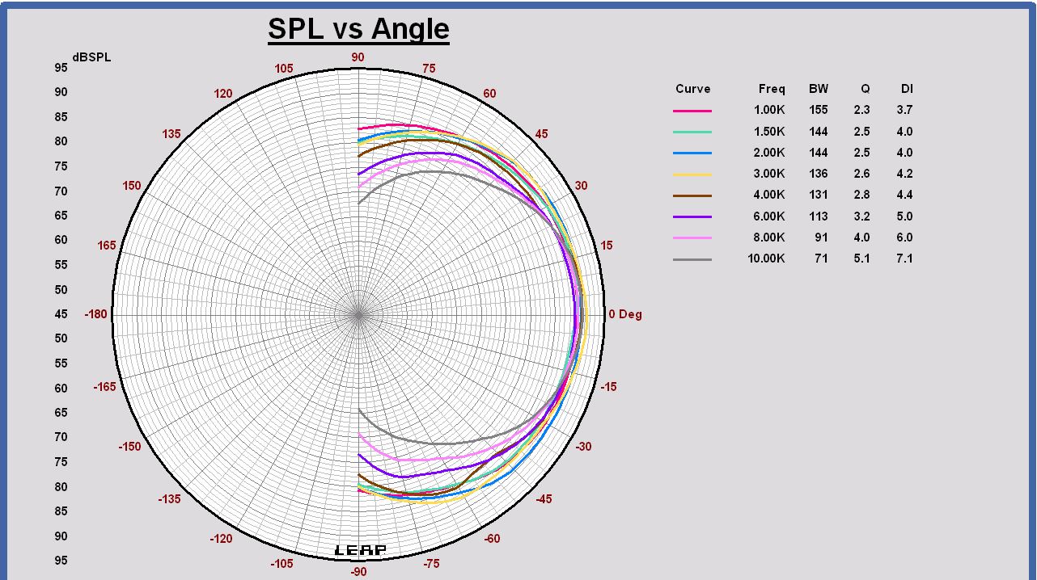Click Q value '5.1' in the 10.00K row
Image resolution: width=1037 pixels, height=580 pixels.
(x=862, y=258)
